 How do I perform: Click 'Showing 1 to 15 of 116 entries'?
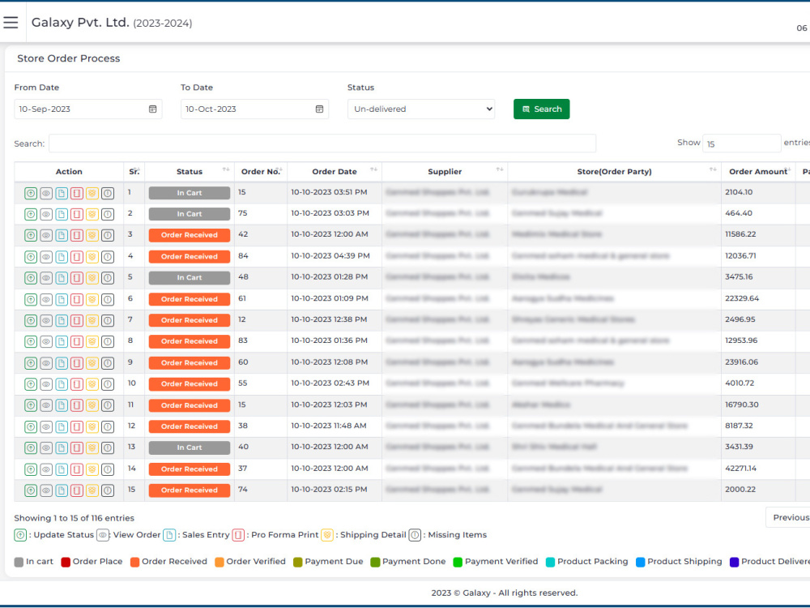point(74,518)
